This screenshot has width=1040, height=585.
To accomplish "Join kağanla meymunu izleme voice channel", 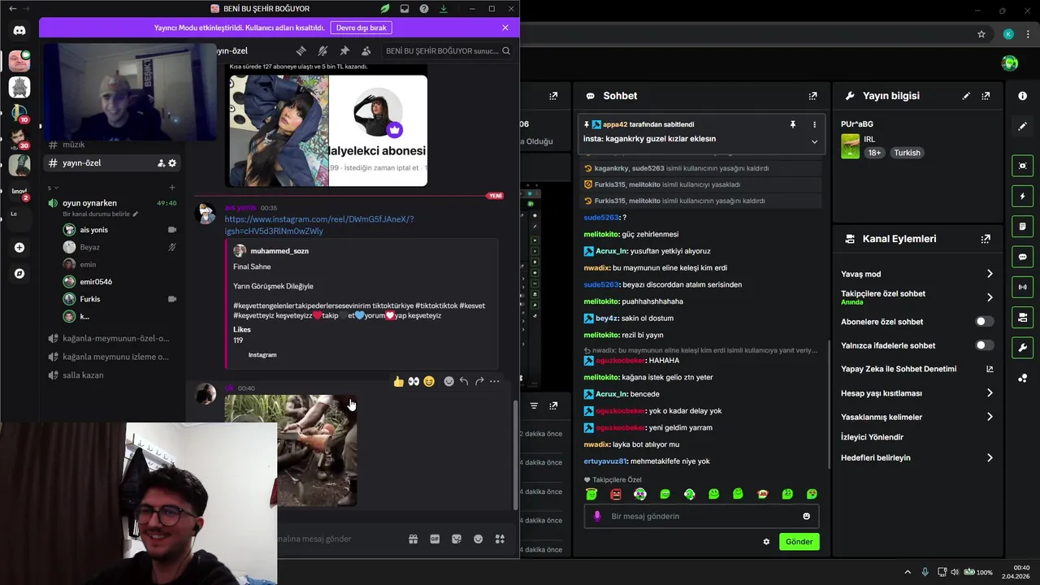I will pos(113,357).
